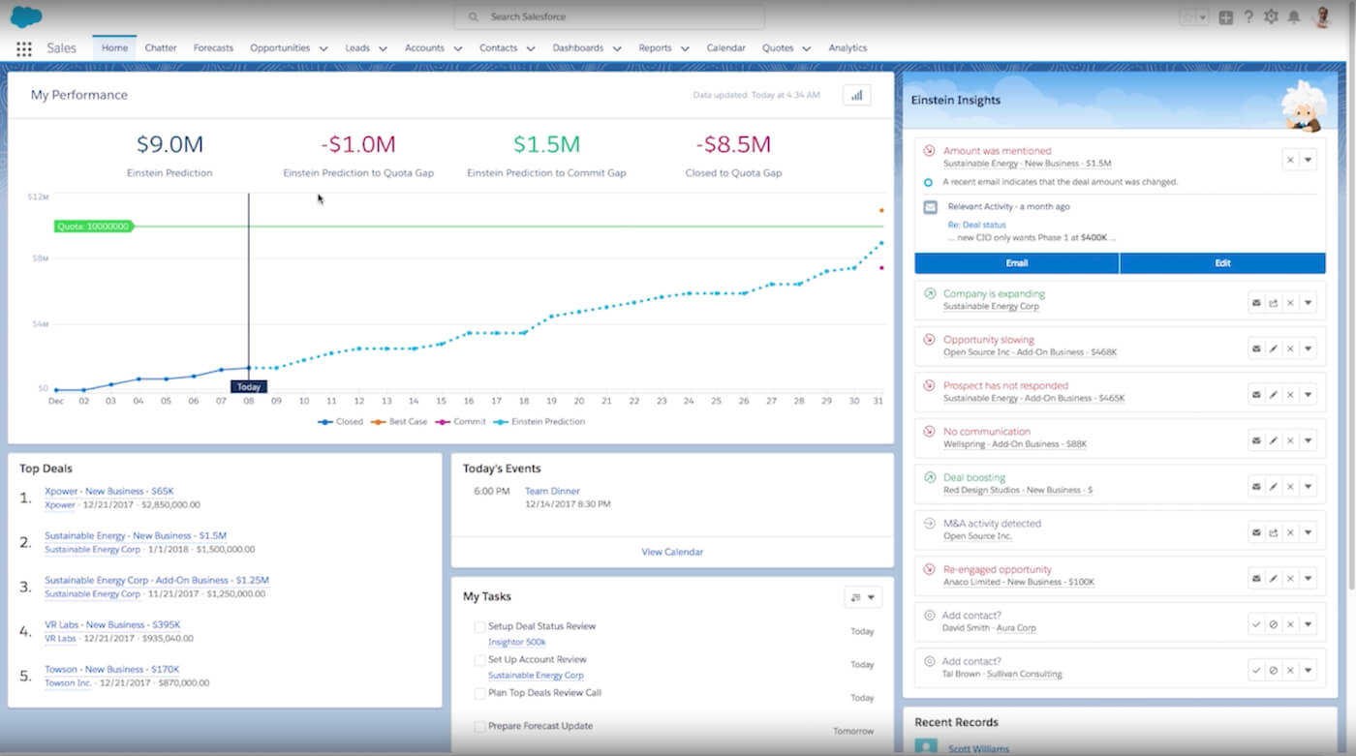Click the chart view icon in My Performance
This screenshot has width=1356, height=756.
[856, 95]
